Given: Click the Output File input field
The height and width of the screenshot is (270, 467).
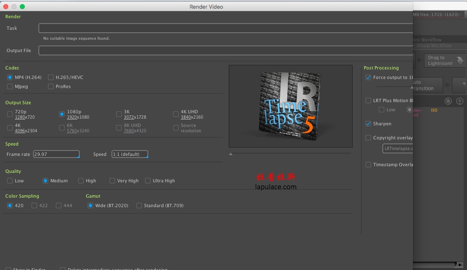Looking at the screenshot, I should point(225,50).
